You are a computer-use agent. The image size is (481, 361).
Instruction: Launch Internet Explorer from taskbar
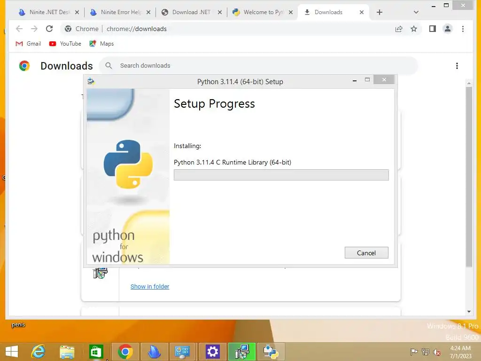coord(39,352)
